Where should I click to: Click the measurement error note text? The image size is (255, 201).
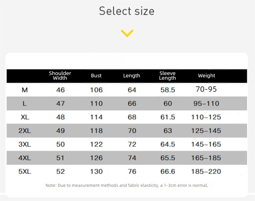click(x=127, y=186)
